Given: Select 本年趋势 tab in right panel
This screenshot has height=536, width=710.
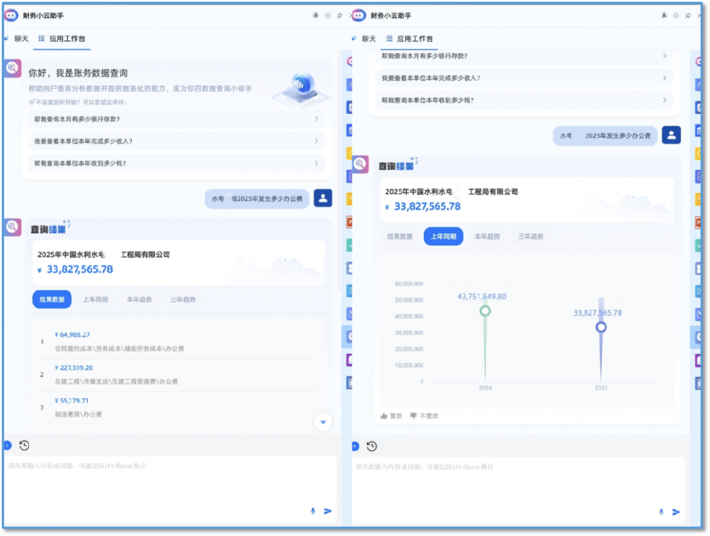Looking at the screenshot, I should pos(487,237).
